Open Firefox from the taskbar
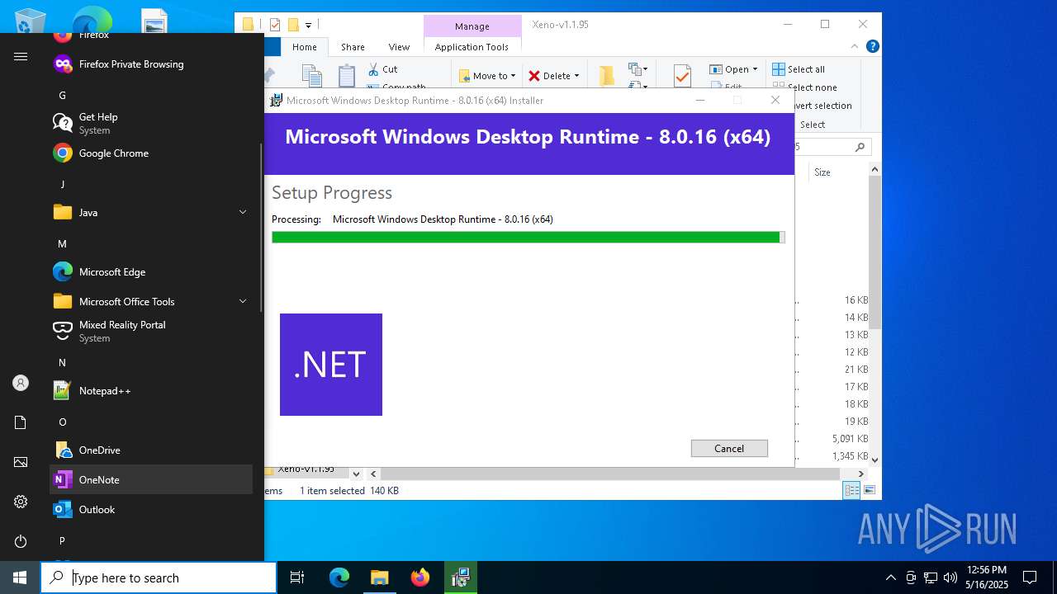The height and width of the screenshot is (594, 1057). point(420,577)
